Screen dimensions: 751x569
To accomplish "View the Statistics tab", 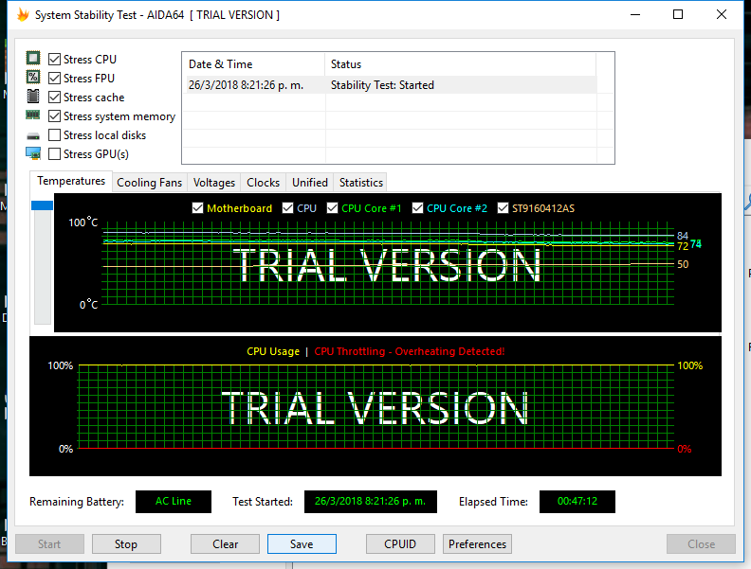I will point(360,183).
